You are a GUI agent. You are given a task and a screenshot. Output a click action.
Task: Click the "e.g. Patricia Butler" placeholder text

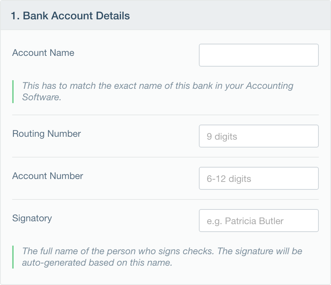(245, 221)
